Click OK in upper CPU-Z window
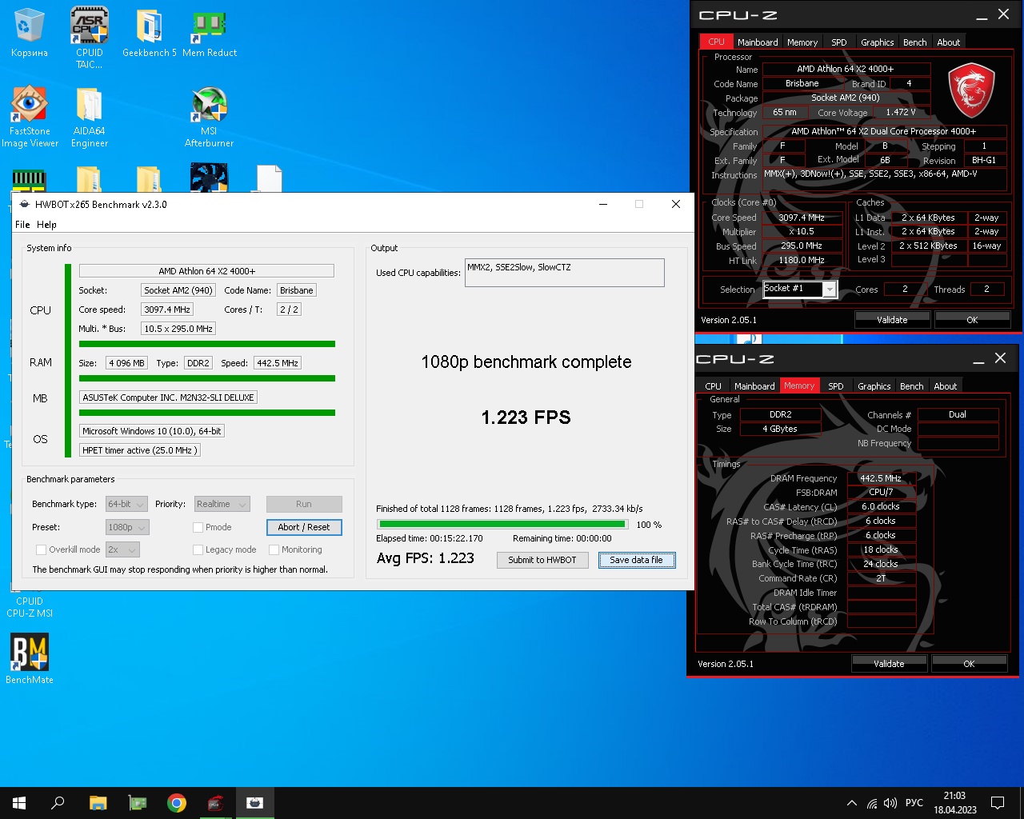 (x=972, y=319)
